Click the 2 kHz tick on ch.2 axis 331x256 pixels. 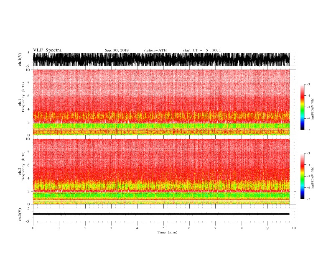pos(29,191)
